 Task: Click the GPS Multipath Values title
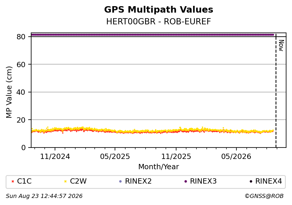(159, 10)
